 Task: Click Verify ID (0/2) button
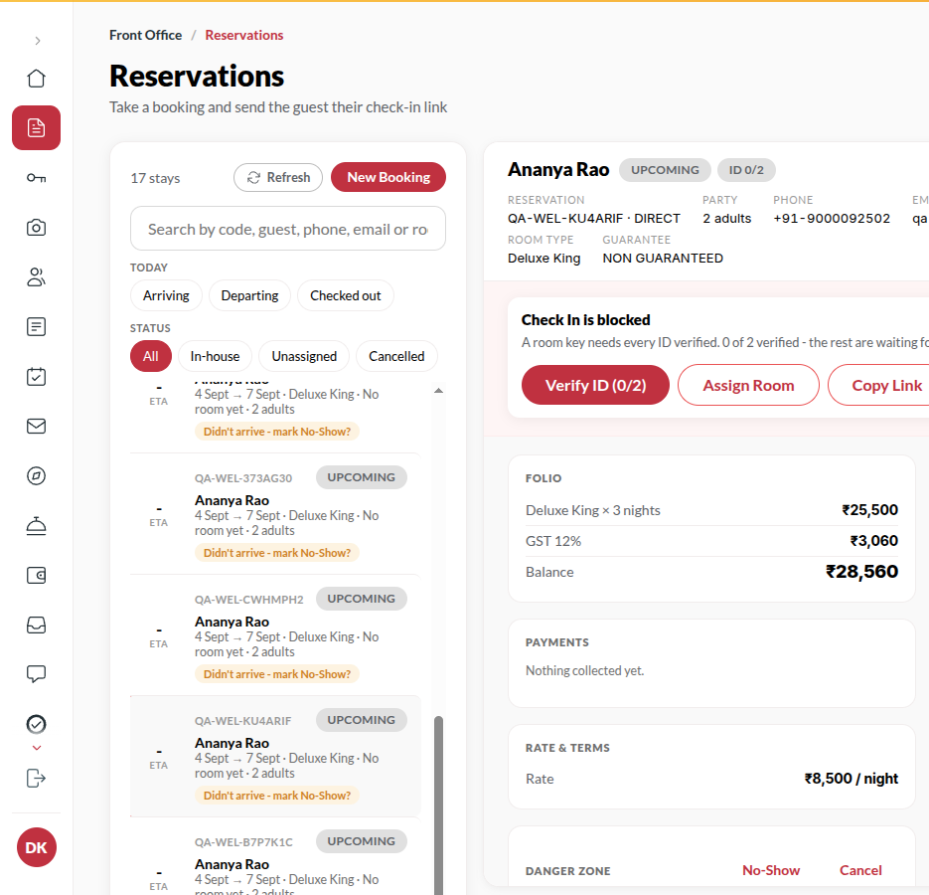pyautogui.click(x=595, y=385)
